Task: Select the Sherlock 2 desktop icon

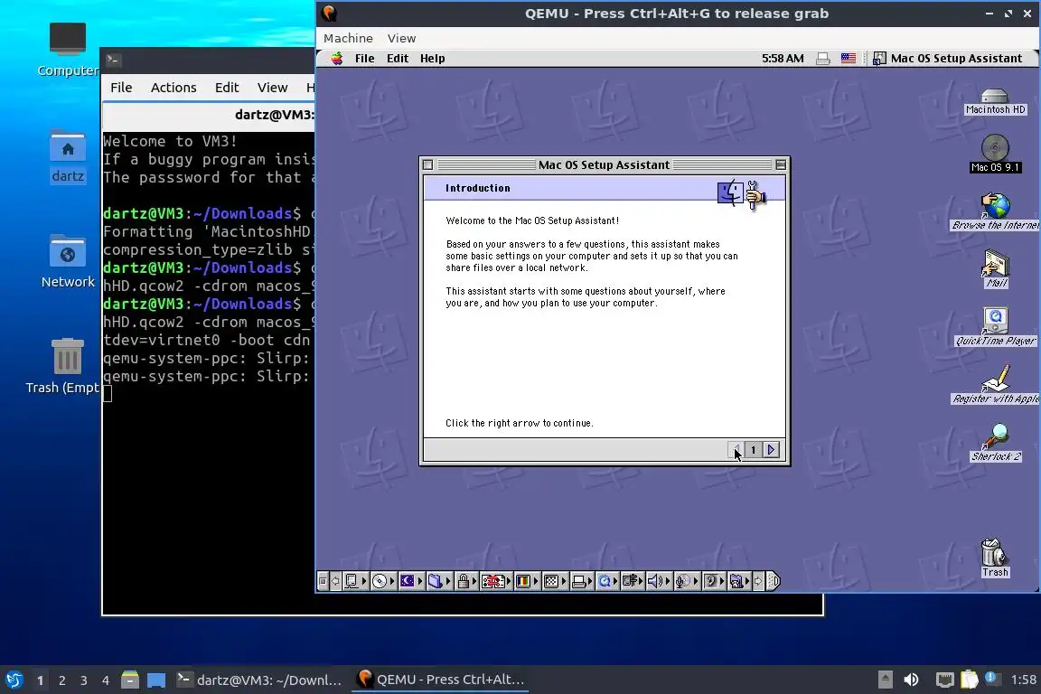Action: click(995, 442)
